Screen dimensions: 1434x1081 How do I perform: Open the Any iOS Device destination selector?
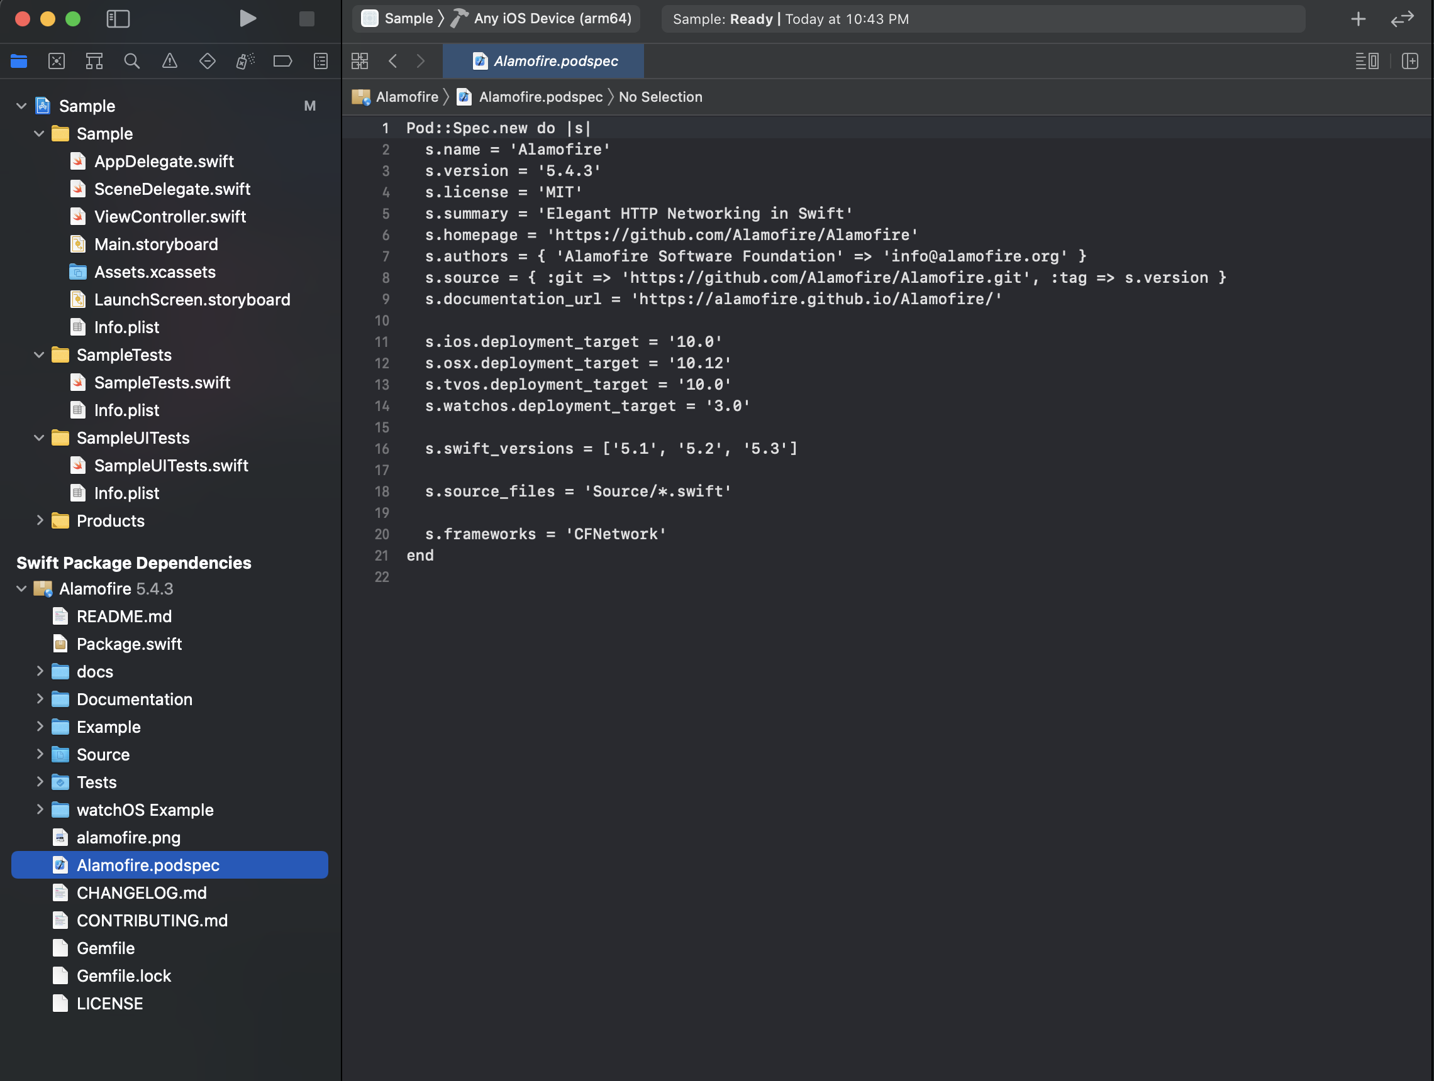click(x=552, y=19)
